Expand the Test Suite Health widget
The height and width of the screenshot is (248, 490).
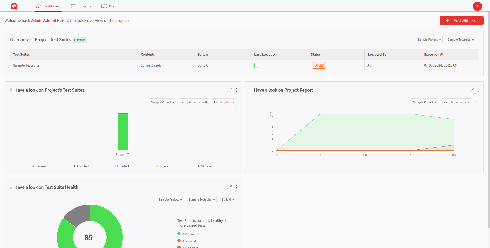229,187
